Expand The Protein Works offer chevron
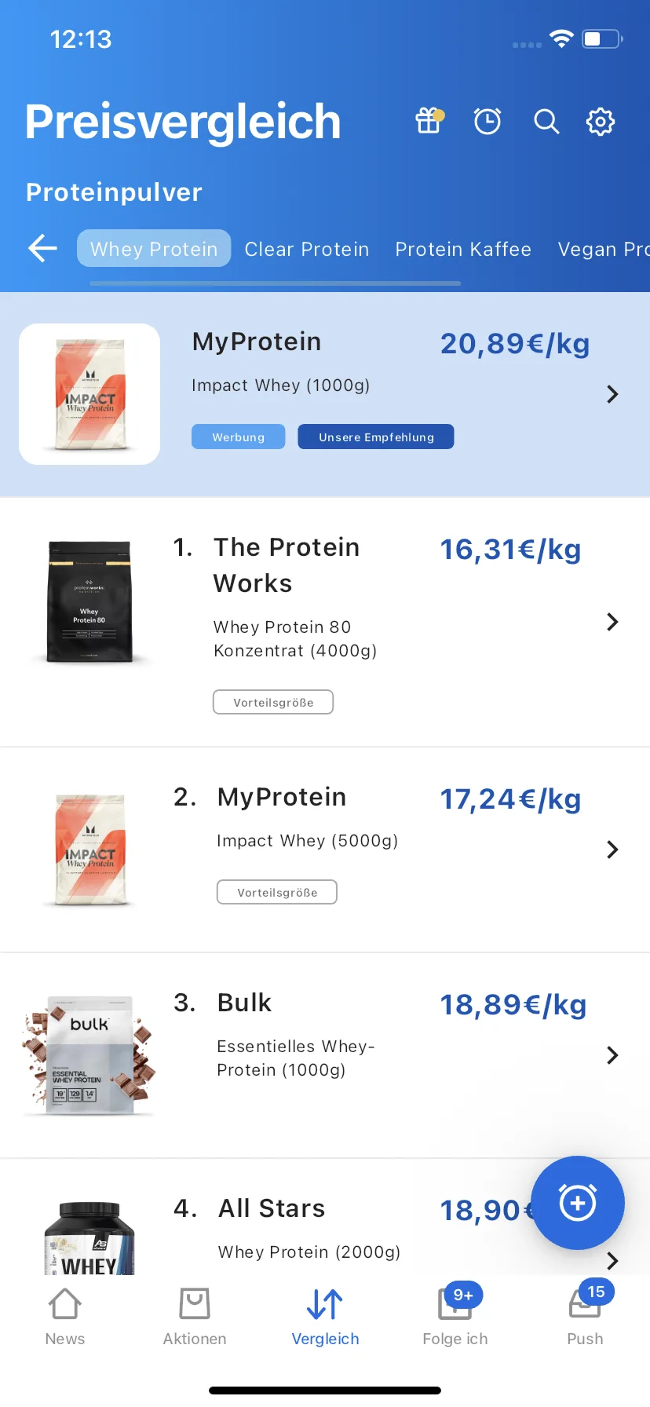650x1407 pixels. [613, 622]
